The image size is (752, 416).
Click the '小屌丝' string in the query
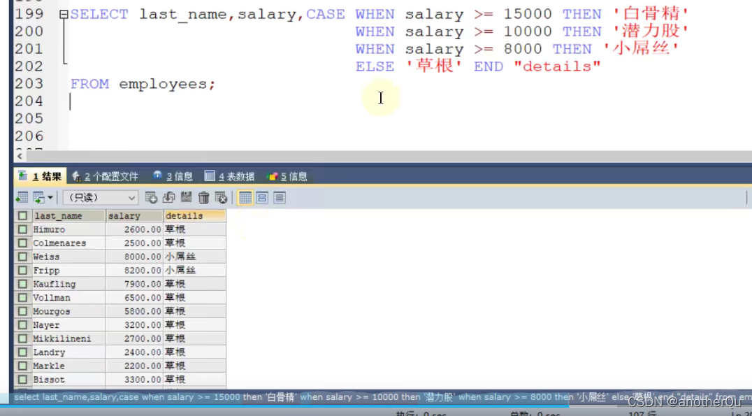pyautogui.click(x=641, y=49)
